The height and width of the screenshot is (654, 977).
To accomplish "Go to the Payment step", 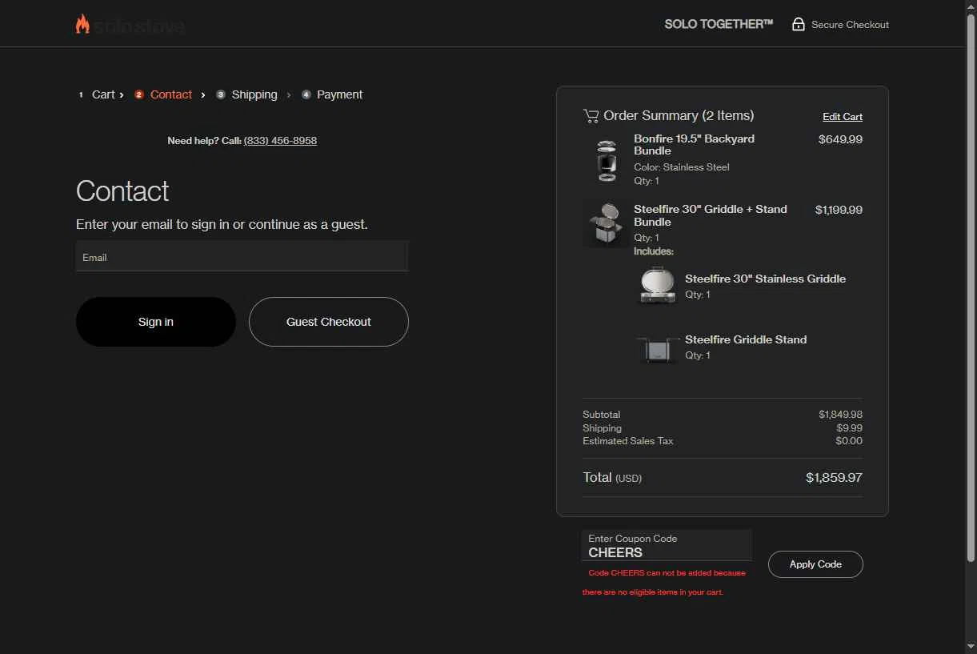I will click(x=339, y=94).
